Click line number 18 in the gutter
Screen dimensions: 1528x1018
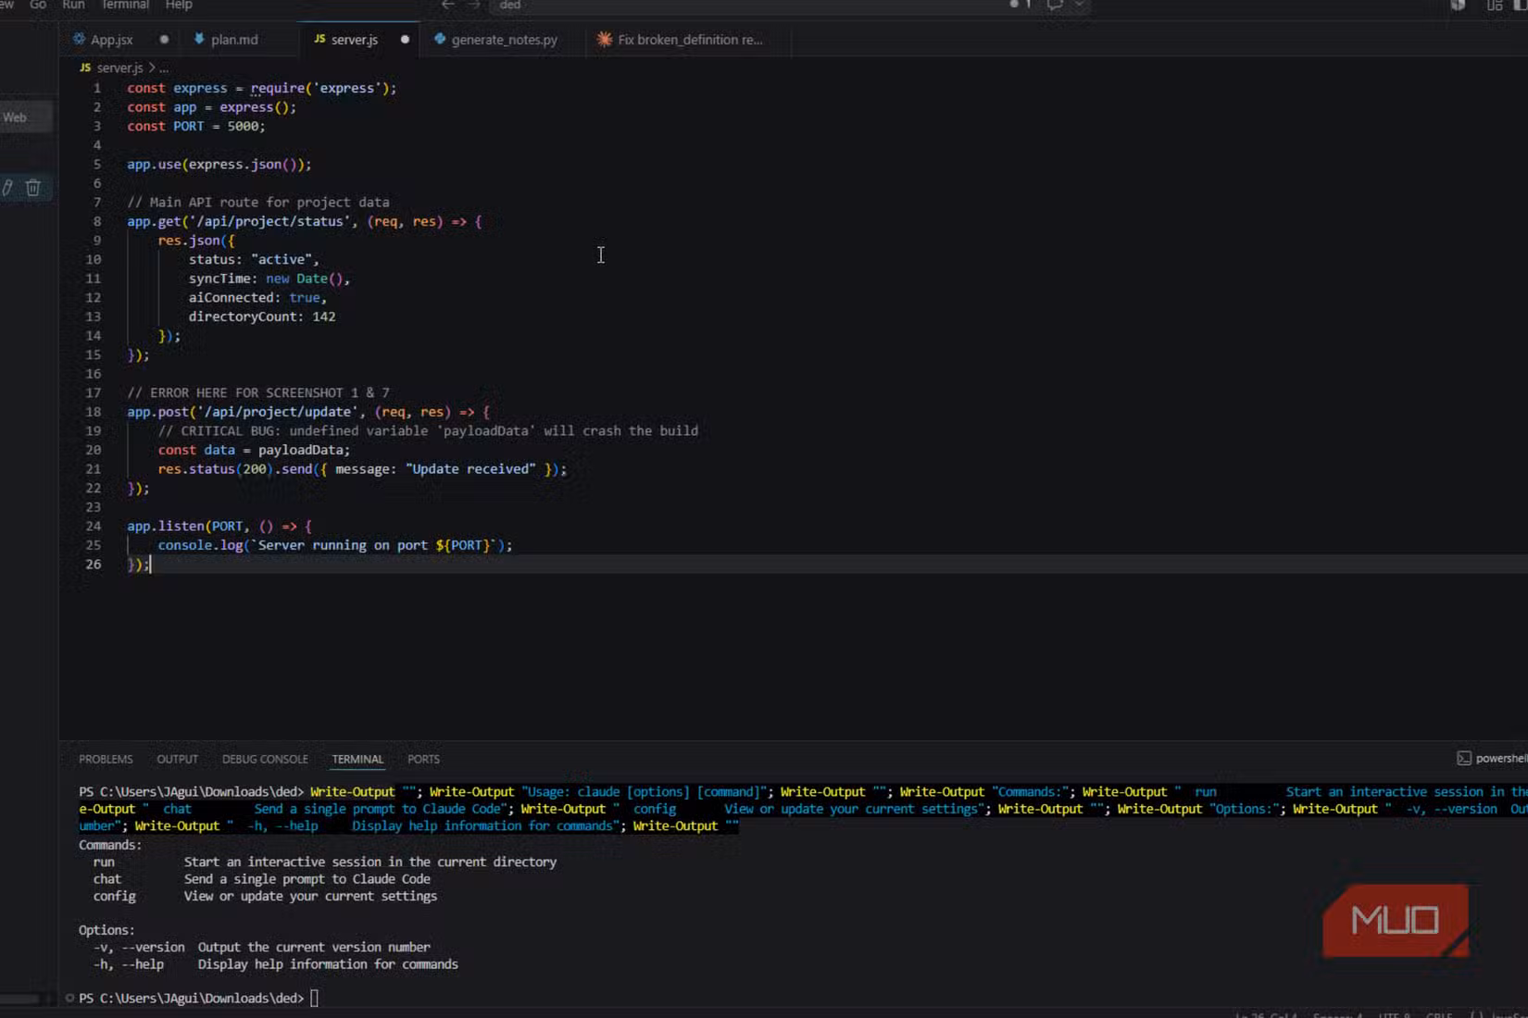tap(94, 412)
